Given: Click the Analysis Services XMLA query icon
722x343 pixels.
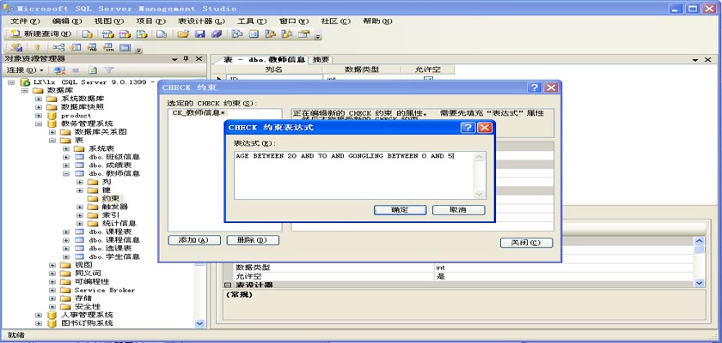Looking at the screenshot, I should (x=142, y=34).
